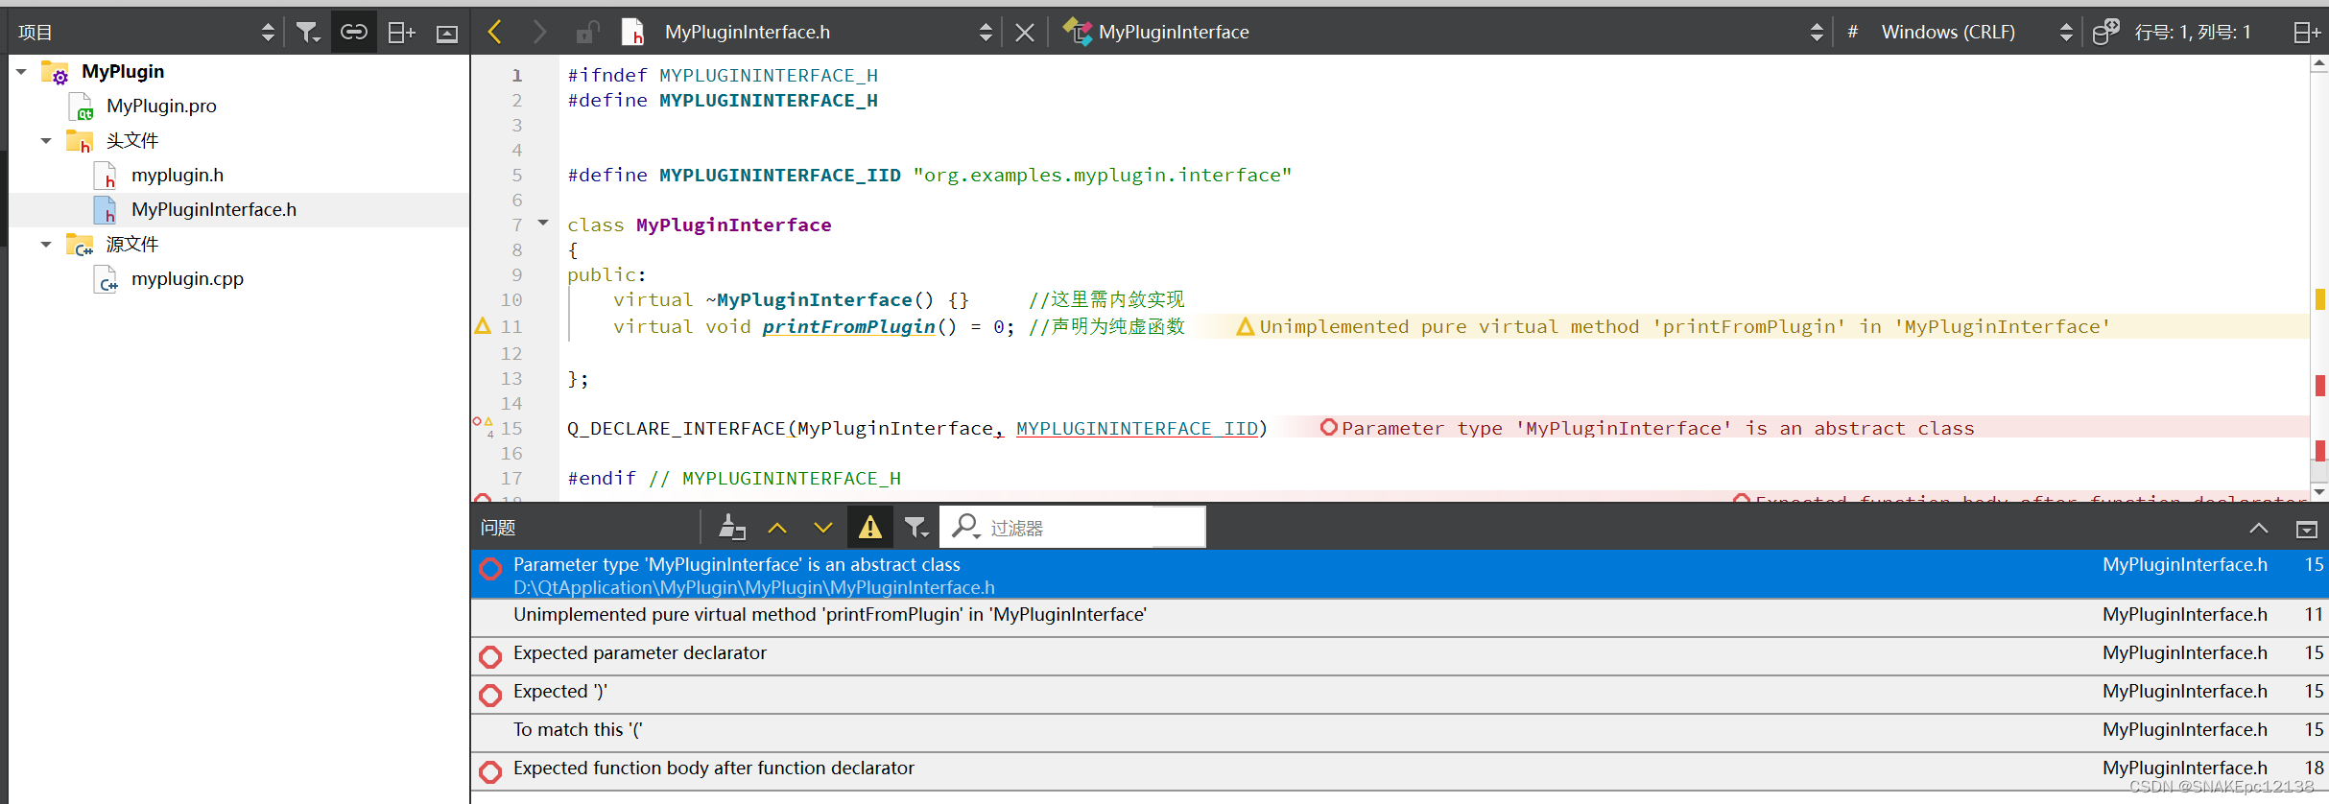The image size is (2329, 804).
Task: Select MyPlugin.pro file in tree
Action: (161, 106)
